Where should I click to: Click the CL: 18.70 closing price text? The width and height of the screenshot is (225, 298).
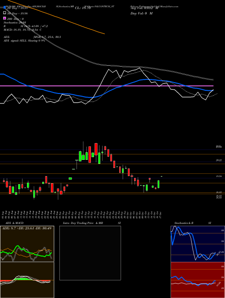(83, 8)
